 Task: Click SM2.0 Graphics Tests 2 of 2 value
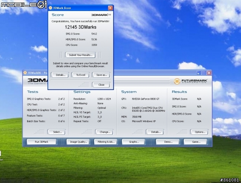(61, 99)
